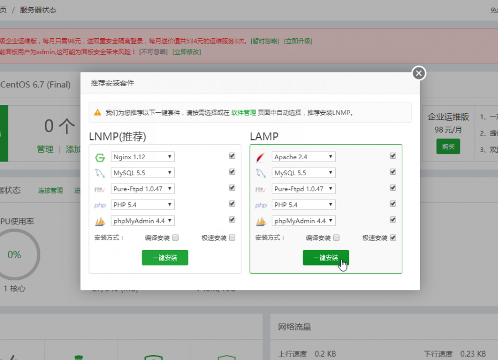The image size is (498, 360).
Task: Open LNMP phpMyAdmin 4.4 dropdown
Action: point(143,221)
